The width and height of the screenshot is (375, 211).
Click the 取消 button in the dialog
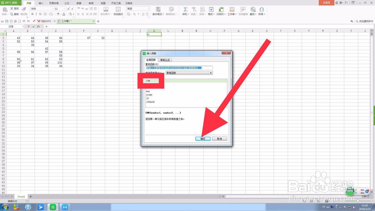(x=219, y=139)
